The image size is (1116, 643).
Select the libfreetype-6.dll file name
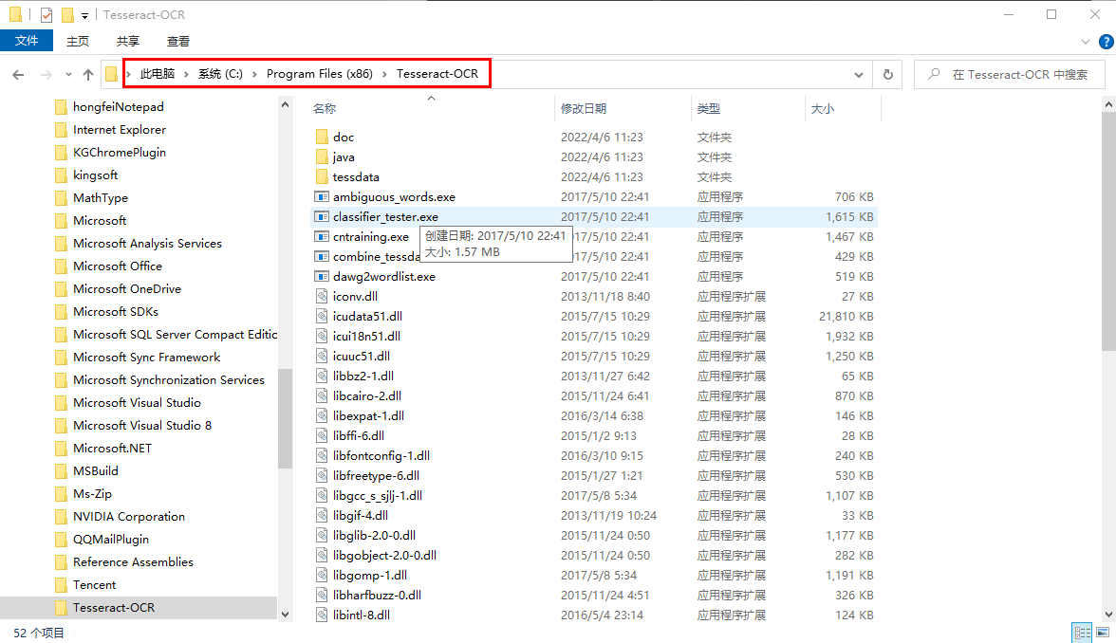(376, 475)
